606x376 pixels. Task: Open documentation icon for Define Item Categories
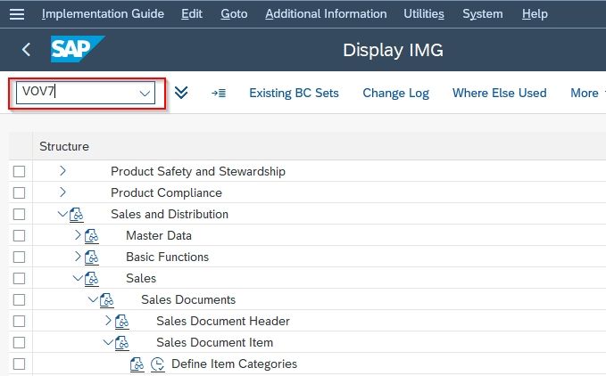pos(137,364)
